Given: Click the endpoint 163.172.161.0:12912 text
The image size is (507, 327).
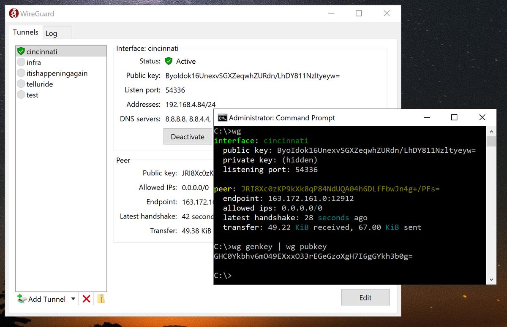Looking at the screenshot, I should [311, 198].
